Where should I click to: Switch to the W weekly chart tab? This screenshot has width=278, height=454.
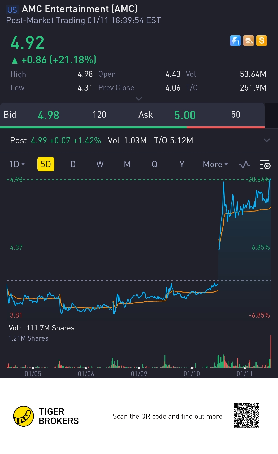point(100,164)
